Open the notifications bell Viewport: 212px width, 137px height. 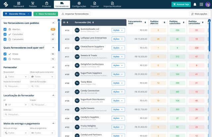(x=195, y=4)
